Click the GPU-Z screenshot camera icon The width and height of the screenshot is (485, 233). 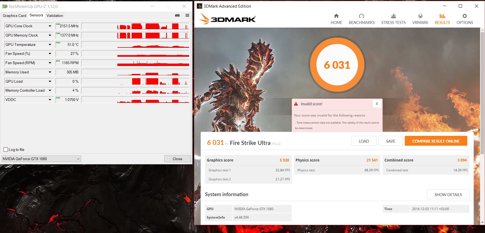coord(177,15)
